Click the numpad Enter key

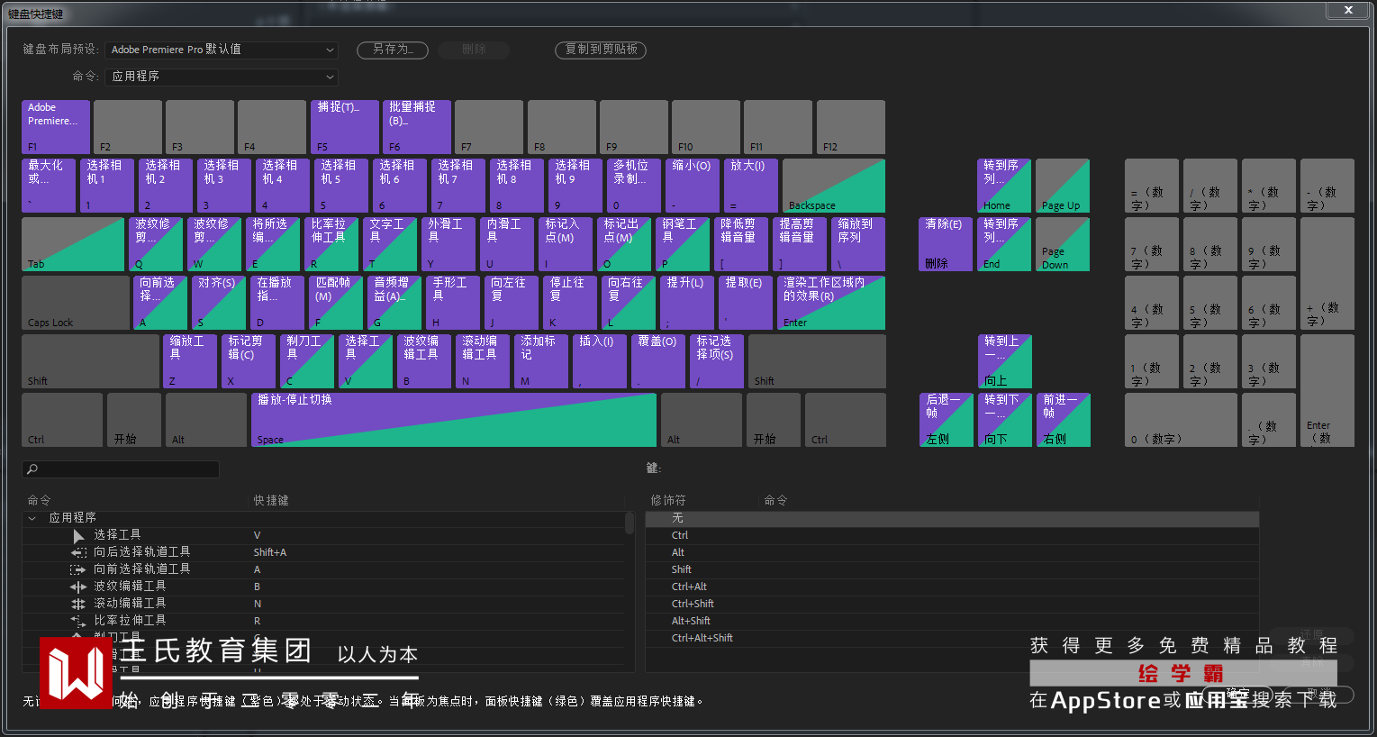pos(1327,391)
